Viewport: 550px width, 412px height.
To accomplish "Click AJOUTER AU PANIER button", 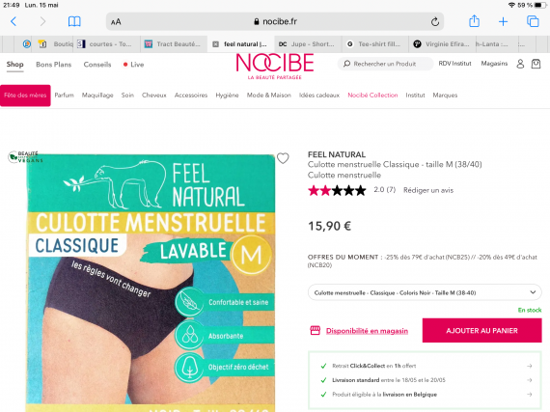I will click(481, 330).
